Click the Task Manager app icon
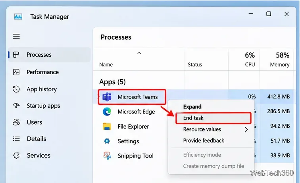The image size is (300, 183). point(18,17)
